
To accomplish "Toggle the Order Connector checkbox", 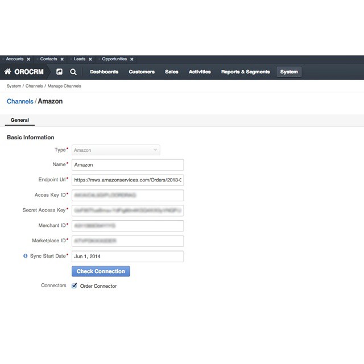I will click(75, 286).
